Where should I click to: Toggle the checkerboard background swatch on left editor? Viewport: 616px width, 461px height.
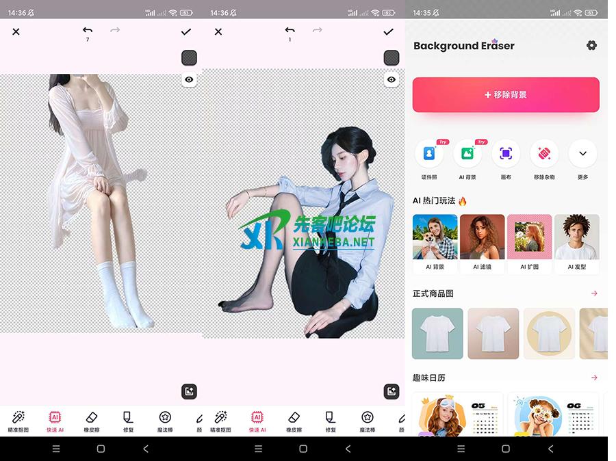(x=189, y=57)
